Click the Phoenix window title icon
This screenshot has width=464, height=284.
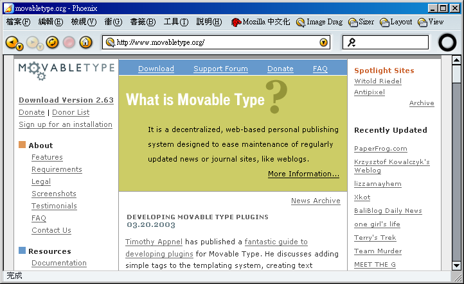point(8,8)
